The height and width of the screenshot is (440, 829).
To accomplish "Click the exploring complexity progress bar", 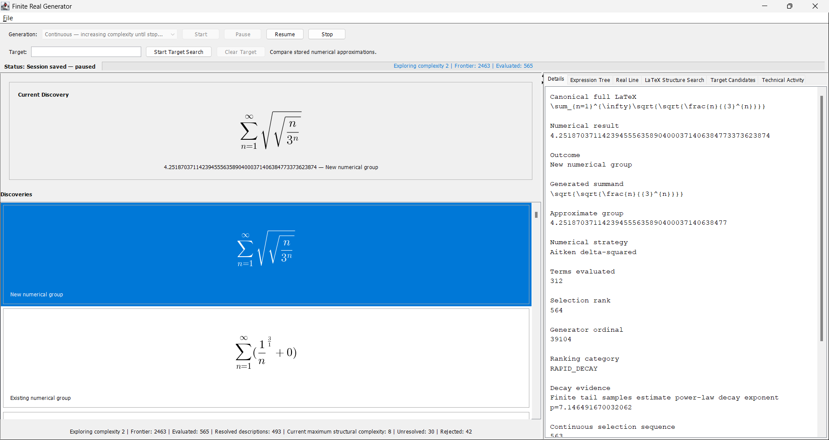I will (463, 66).
